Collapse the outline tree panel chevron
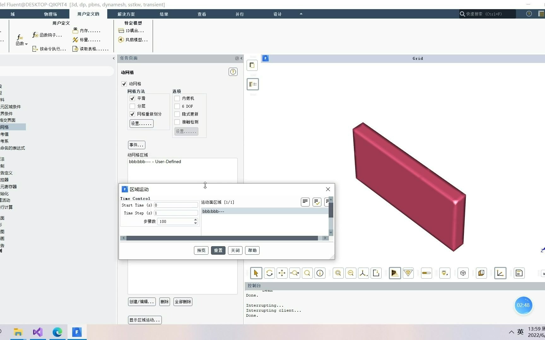 (x=114, y=58)
